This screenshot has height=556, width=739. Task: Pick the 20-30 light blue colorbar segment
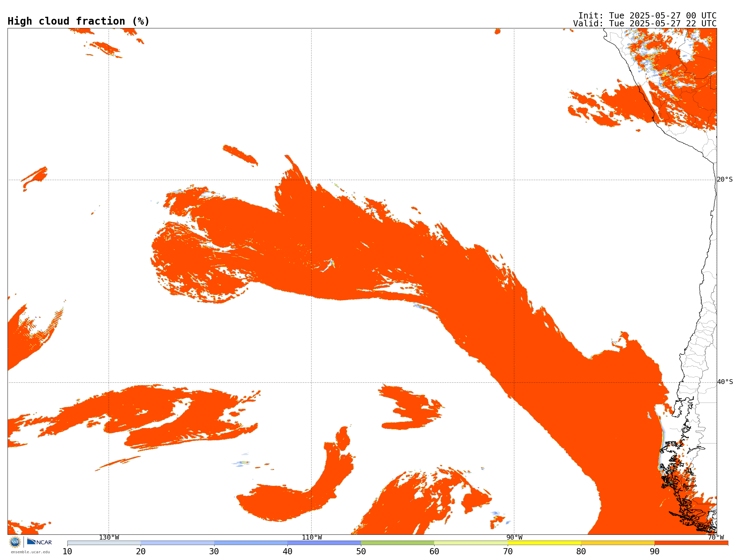tap(177, 543)
